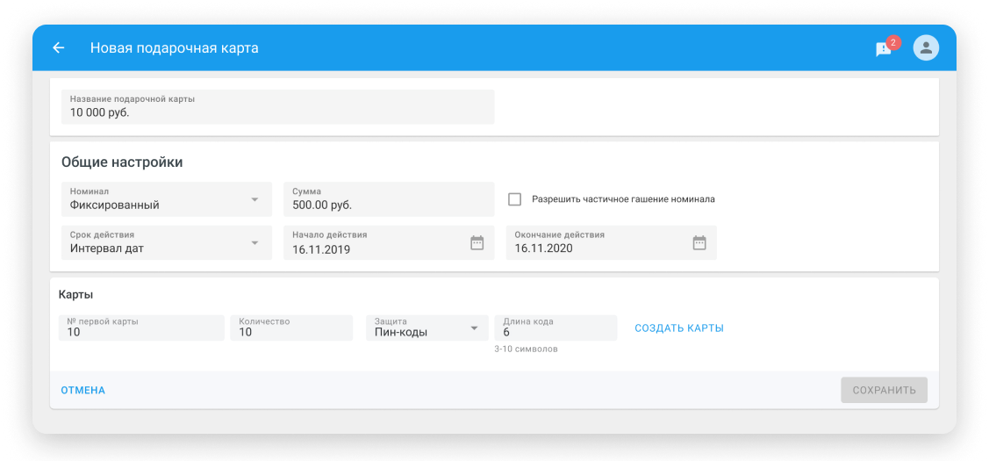Image resolution: width=989 pixels, height=461 pixels.
Task: Click the № первой карты field
Action: 140,328
